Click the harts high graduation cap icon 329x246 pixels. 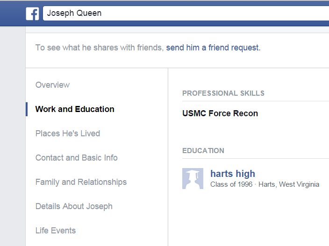[193, 178]
